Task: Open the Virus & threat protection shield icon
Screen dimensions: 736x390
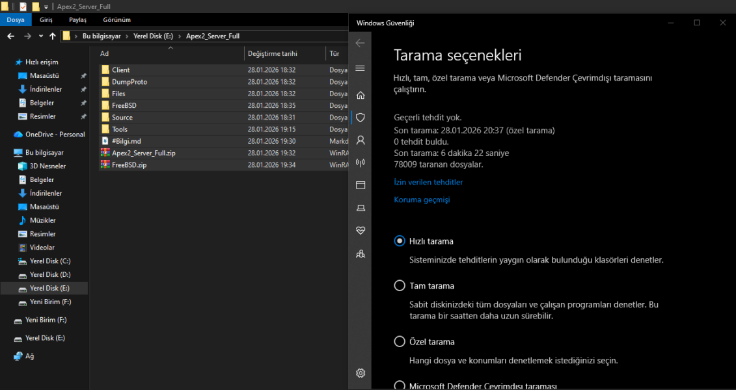Action: tap(360, 118)
